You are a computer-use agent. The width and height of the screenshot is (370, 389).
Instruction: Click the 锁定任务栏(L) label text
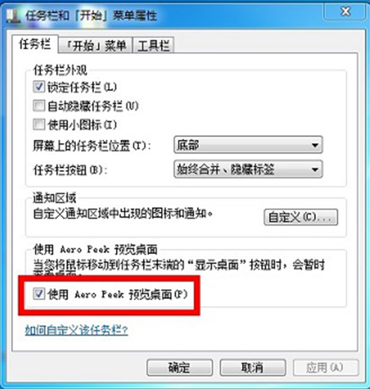pyautogui.click(x=82, y=87)
